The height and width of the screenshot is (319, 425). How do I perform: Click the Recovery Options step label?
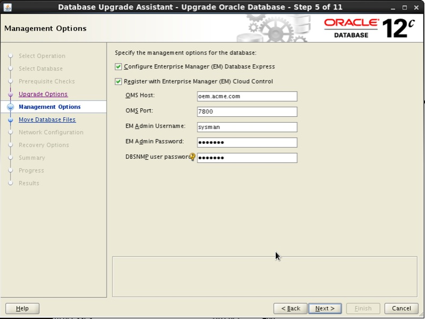coord(44,145)
